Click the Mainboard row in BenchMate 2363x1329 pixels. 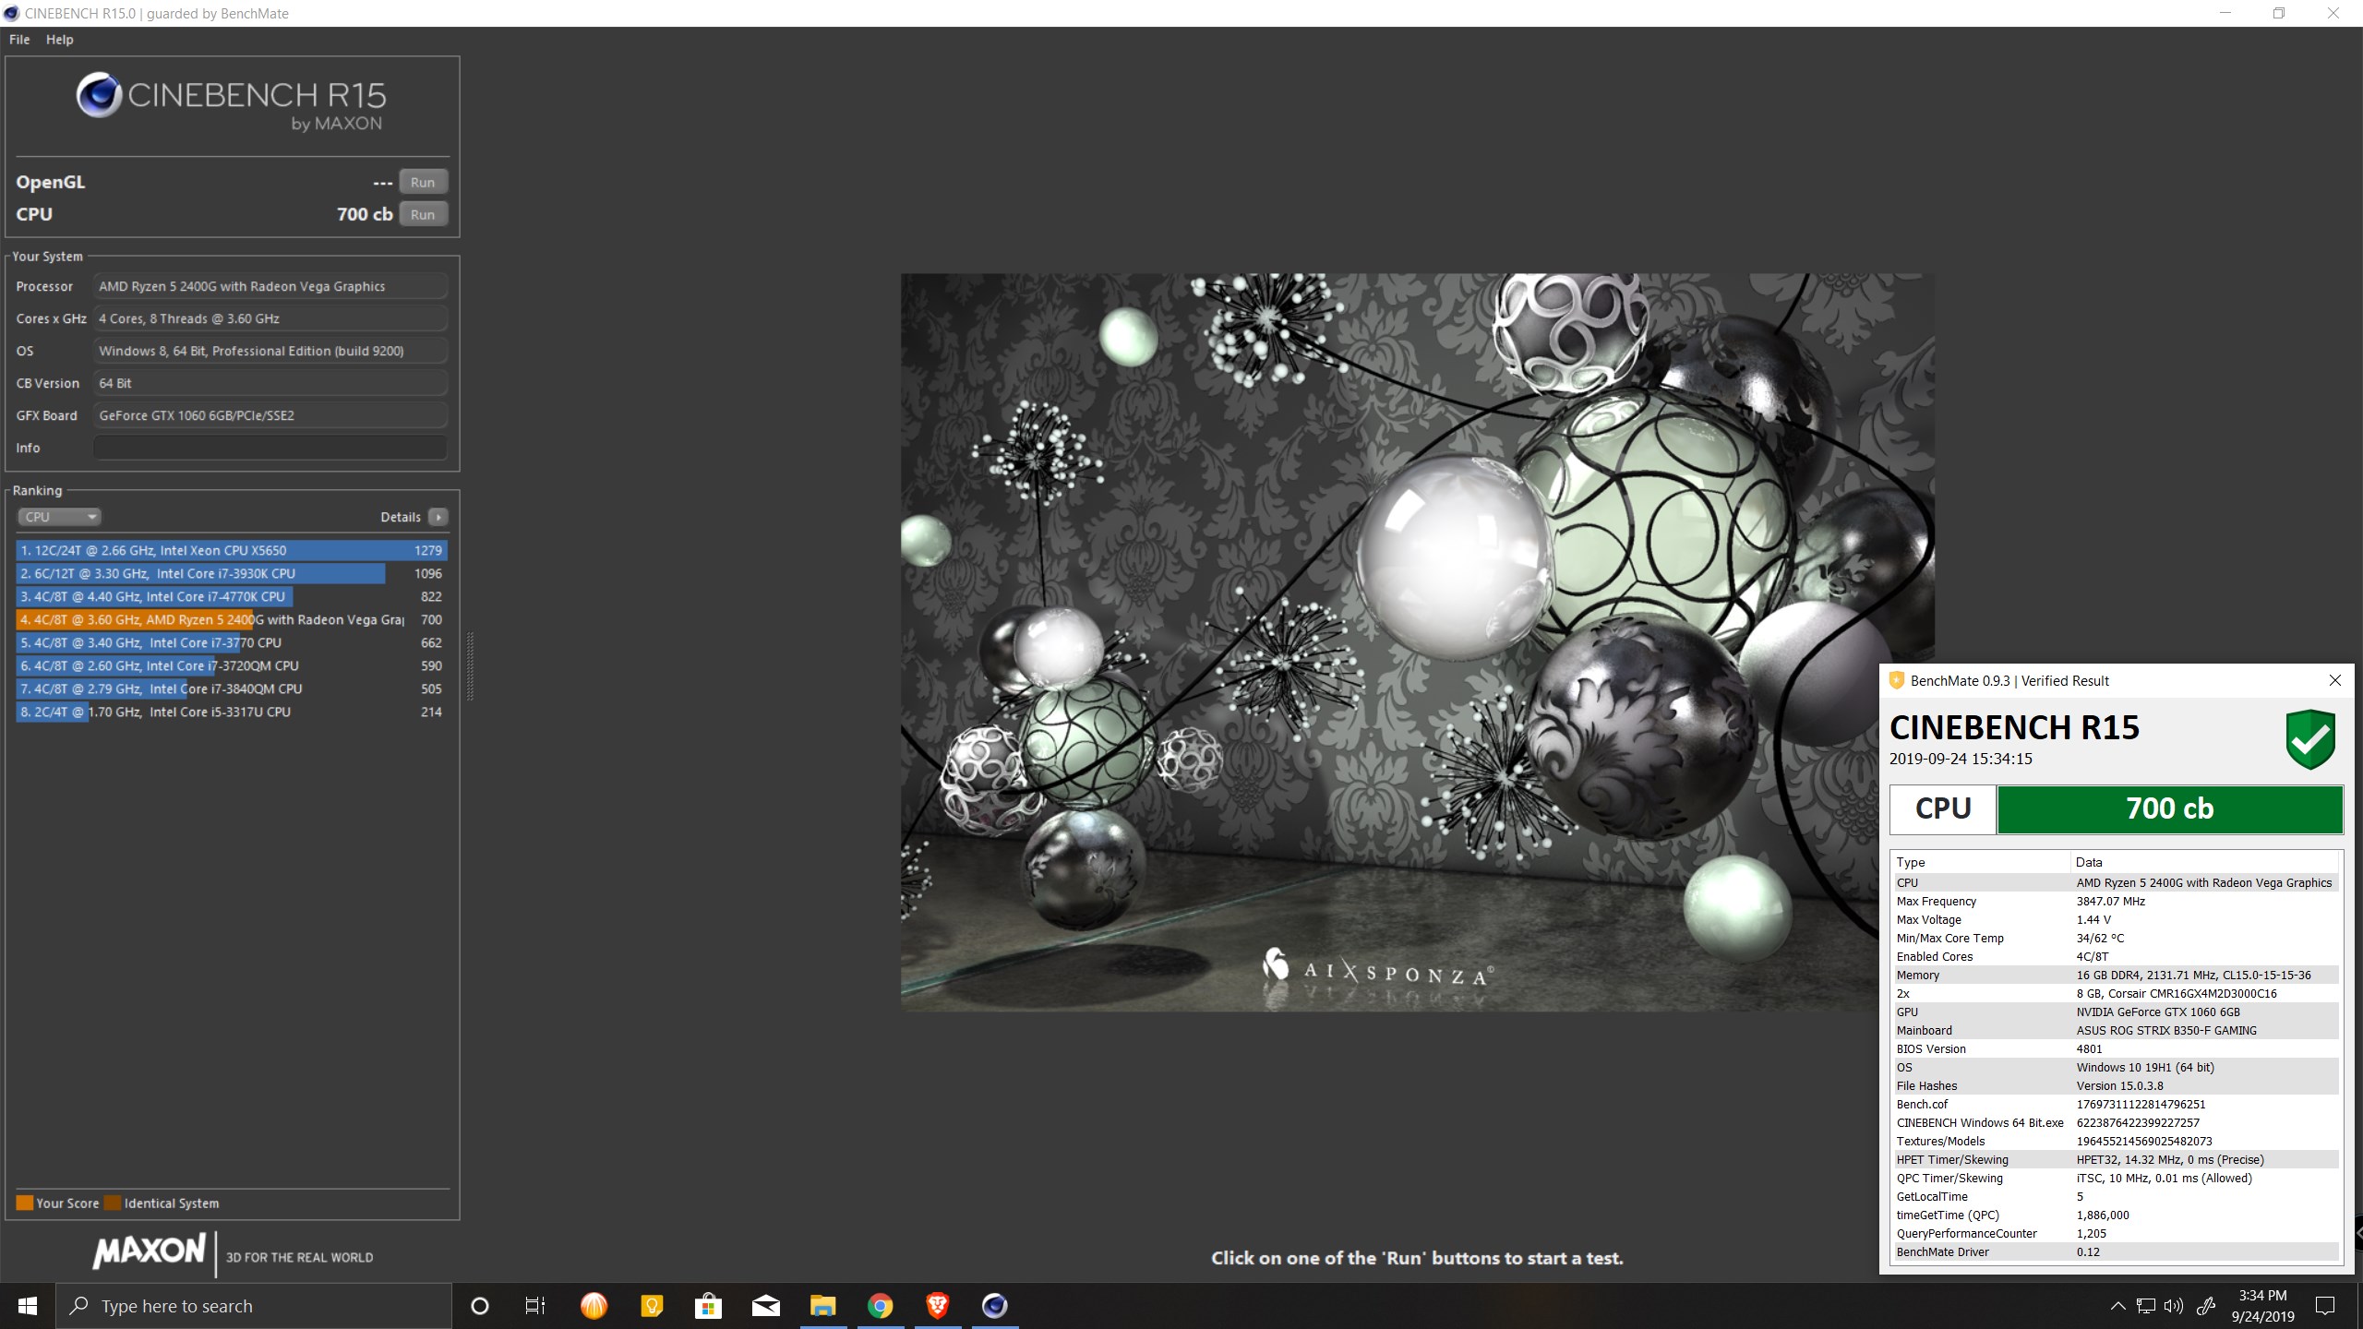tap(2115, 1030)
